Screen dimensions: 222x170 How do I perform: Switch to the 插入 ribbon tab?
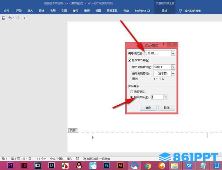[30, 11]
